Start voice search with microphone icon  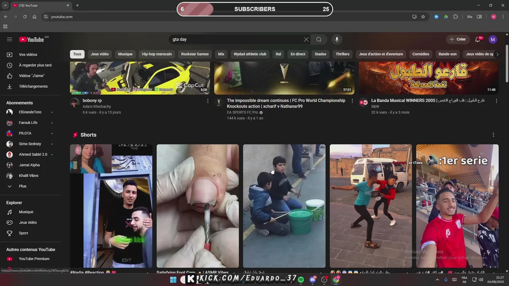point(337,39)
